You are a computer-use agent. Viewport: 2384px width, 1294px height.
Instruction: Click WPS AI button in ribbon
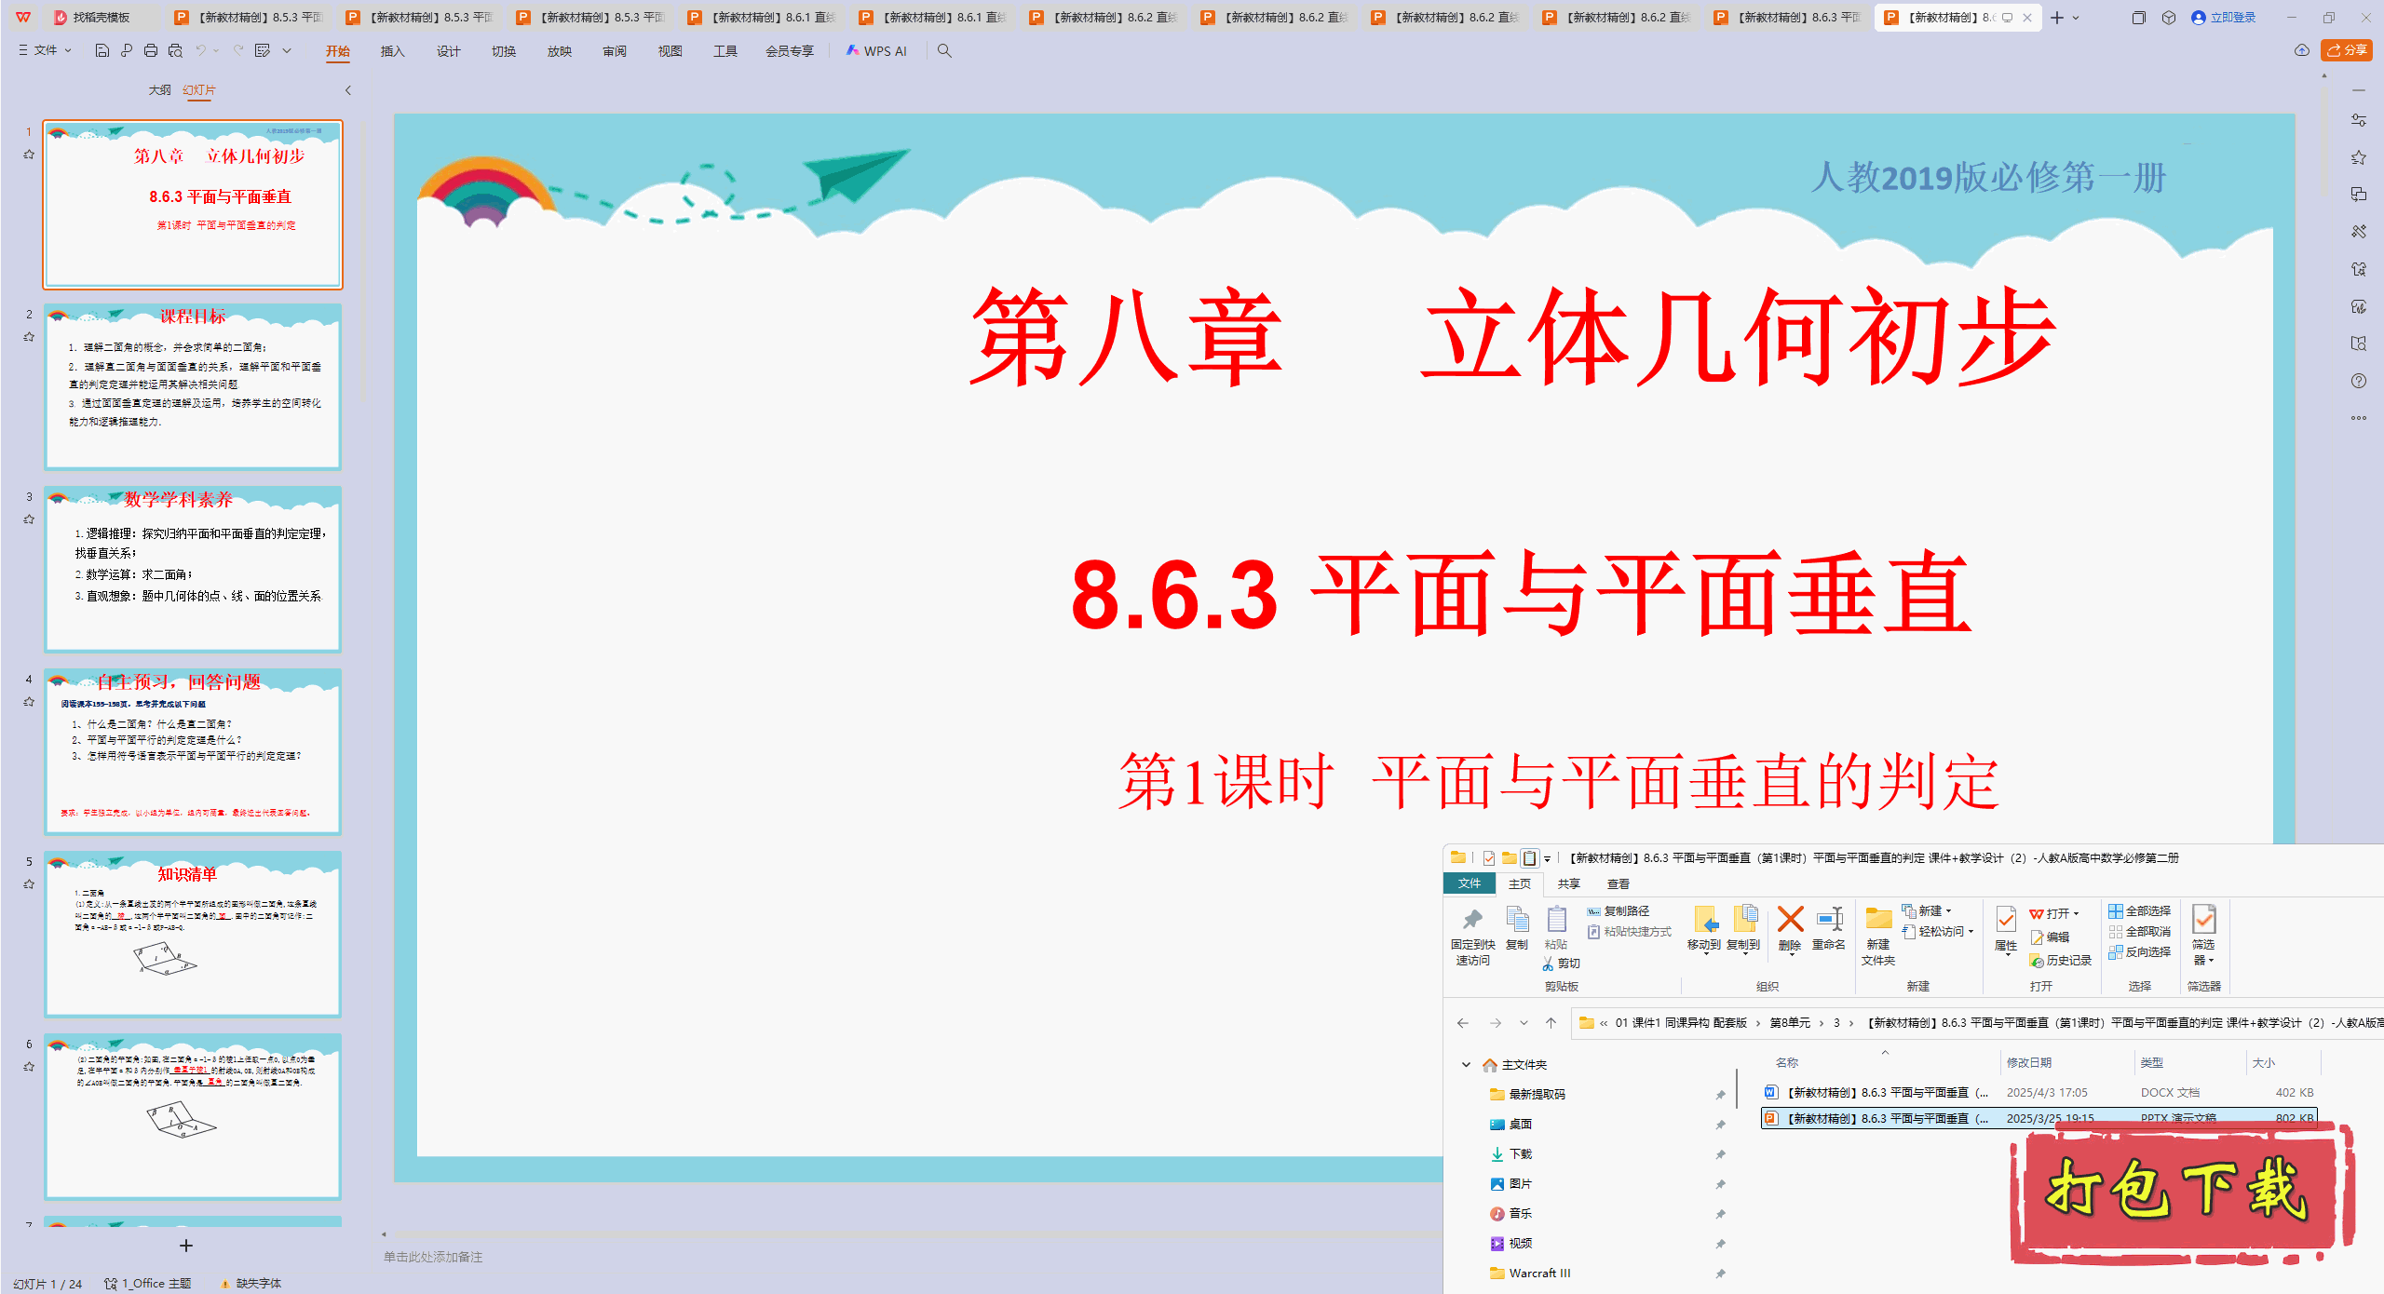pyautogui.click(x=876, y=51)
